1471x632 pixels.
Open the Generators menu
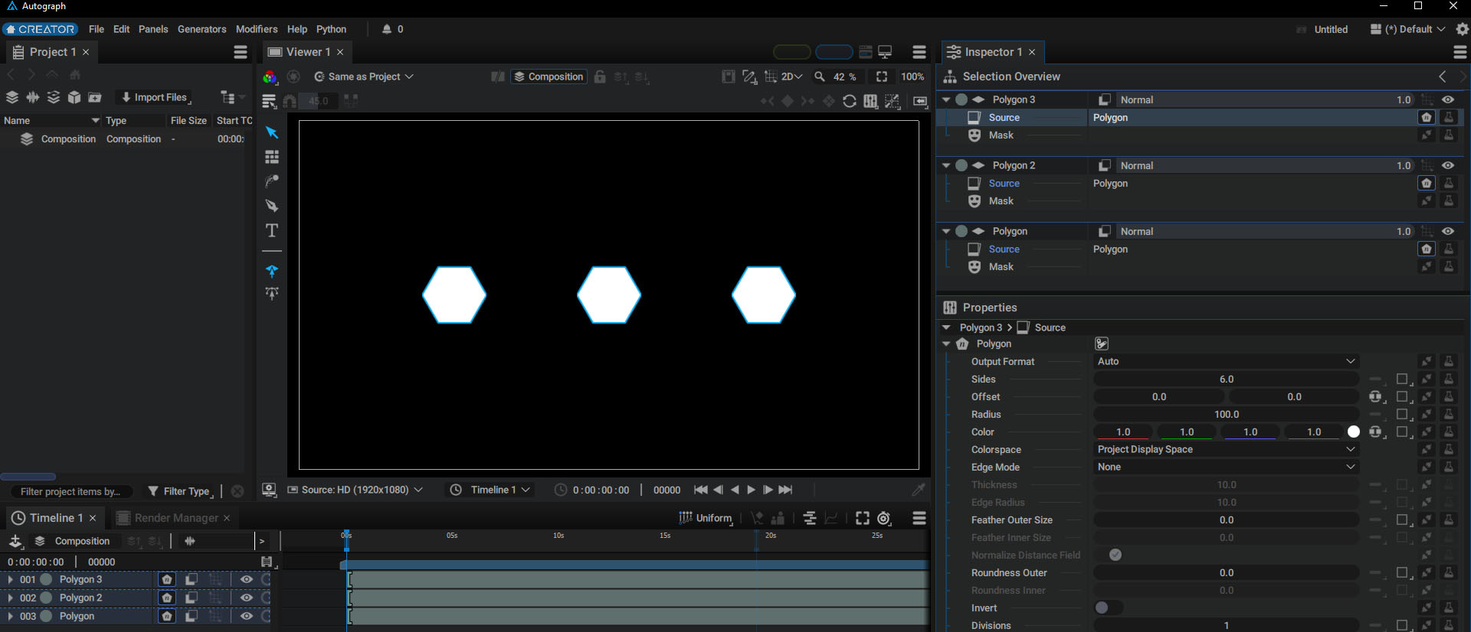[x=201, y=29]
